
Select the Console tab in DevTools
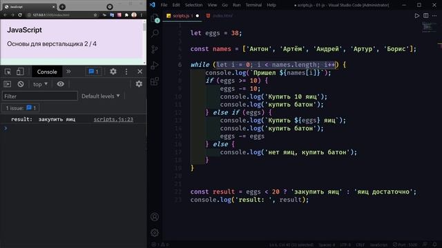click(47, 72)
